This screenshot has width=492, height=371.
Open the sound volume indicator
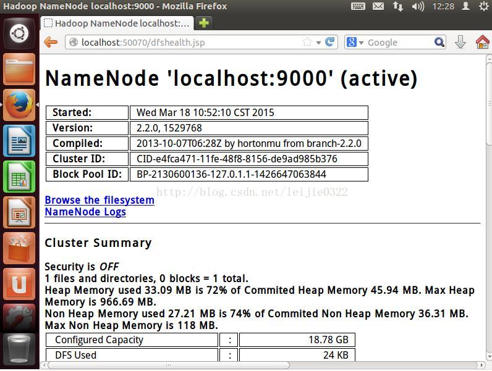pos(418,6)
